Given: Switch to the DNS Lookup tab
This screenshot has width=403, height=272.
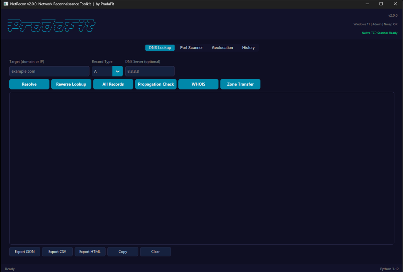Looking at the screenshot, I should click(x=160, y=48).
